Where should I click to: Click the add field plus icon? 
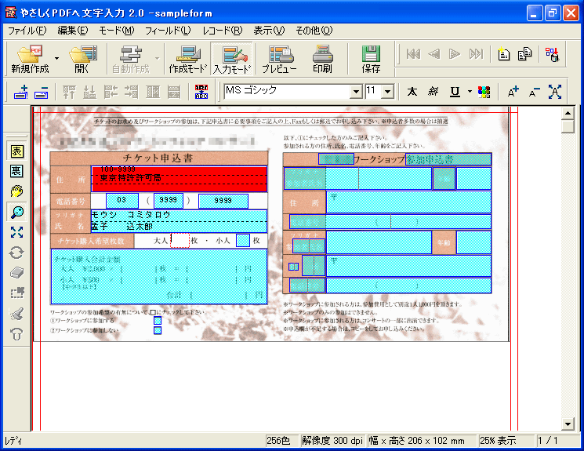pyautogui.click(x=21, y=92)
